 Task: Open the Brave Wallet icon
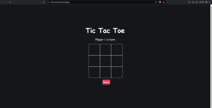[197, 2]
